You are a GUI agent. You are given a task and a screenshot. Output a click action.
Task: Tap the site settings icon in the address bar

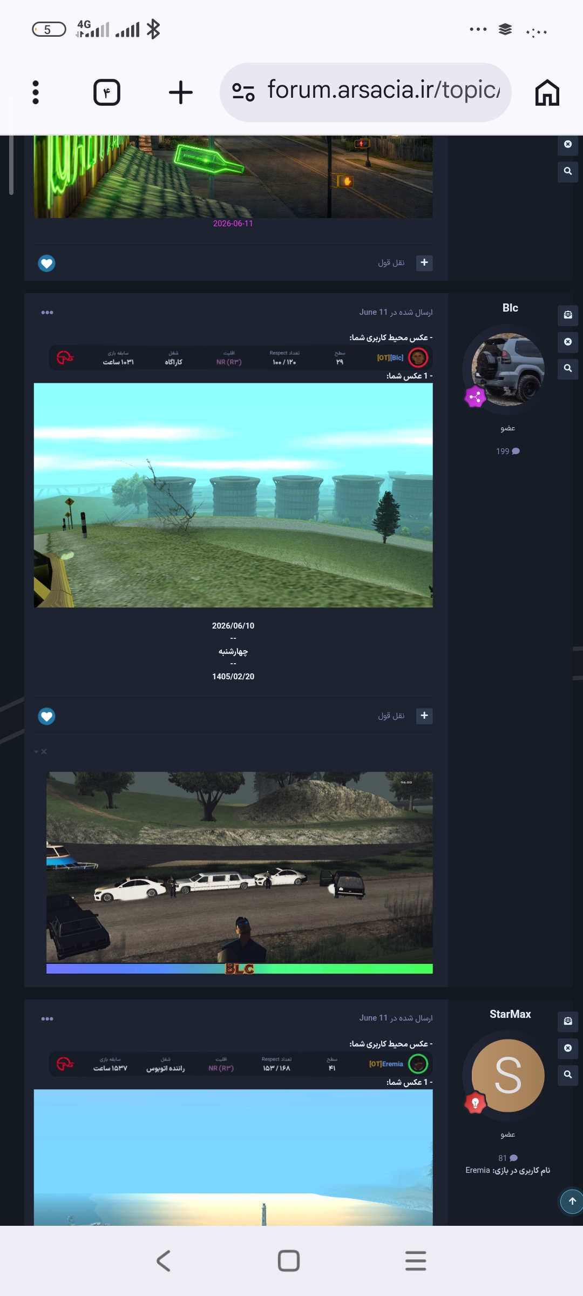coord(243,92)
